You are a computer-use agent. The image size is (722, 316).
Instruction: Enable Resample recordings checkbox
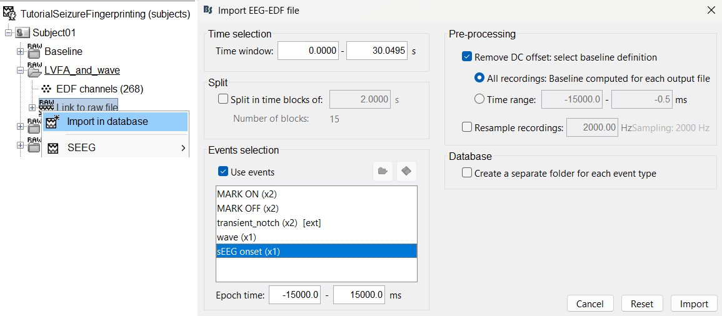(x=466, y=127)
